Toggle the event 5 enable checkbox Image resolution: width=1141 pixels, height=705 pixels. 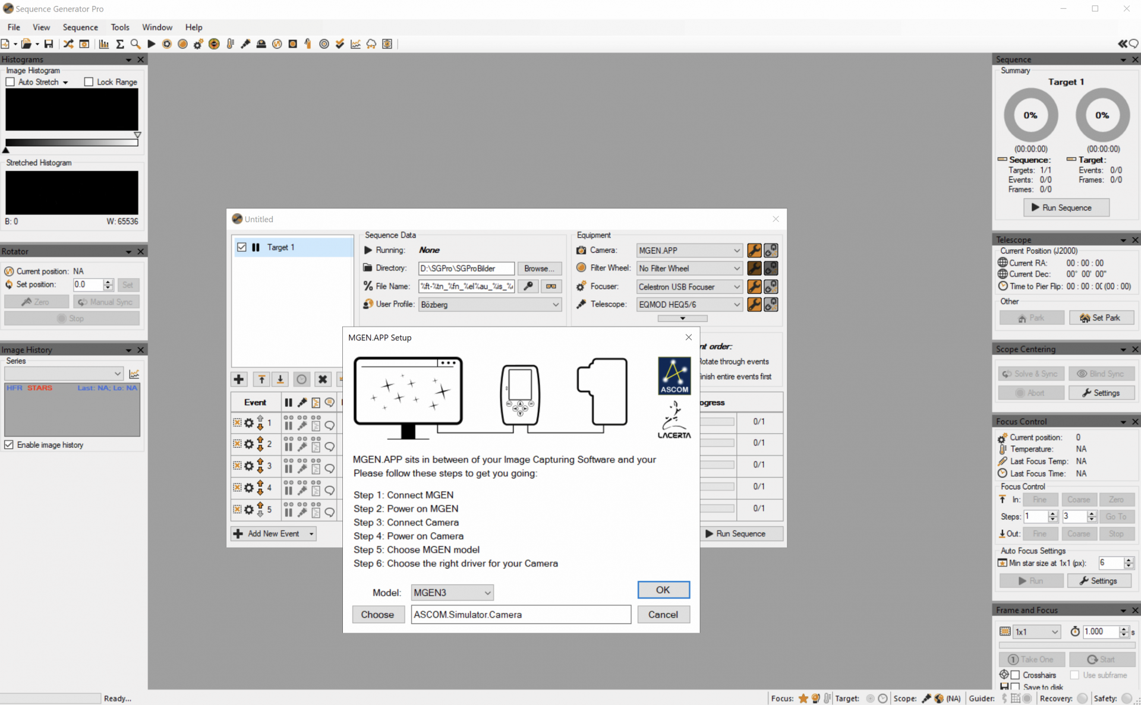(237, 510)
